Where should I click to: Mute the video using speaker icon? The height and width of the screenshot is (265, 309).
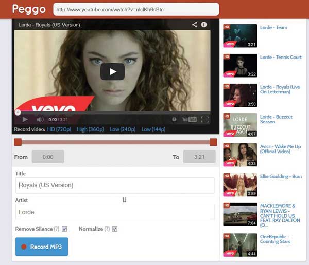40,119
